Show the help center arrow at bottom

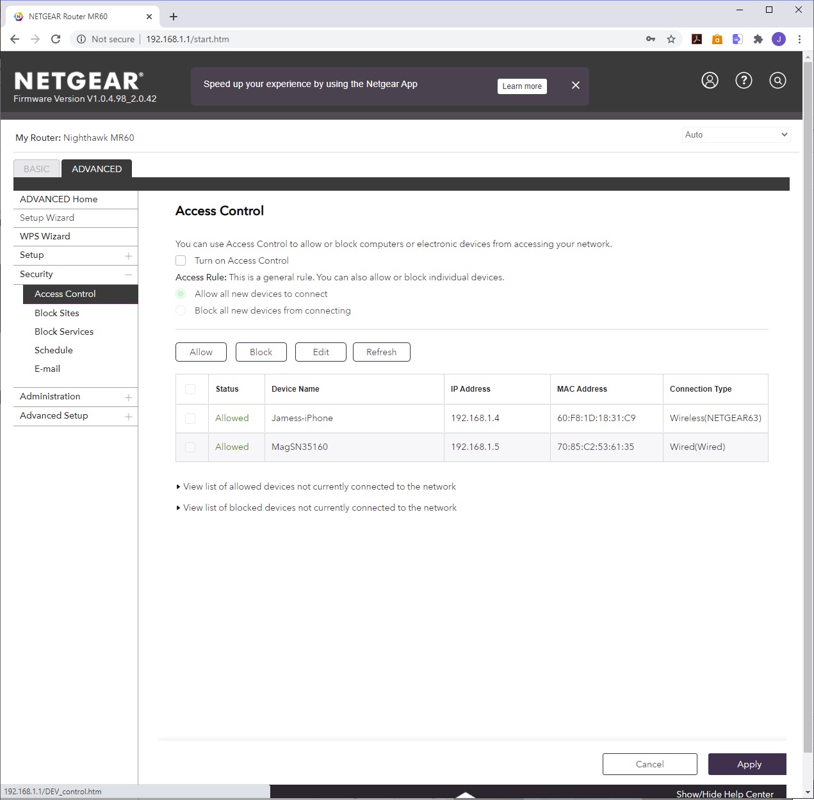466,795
